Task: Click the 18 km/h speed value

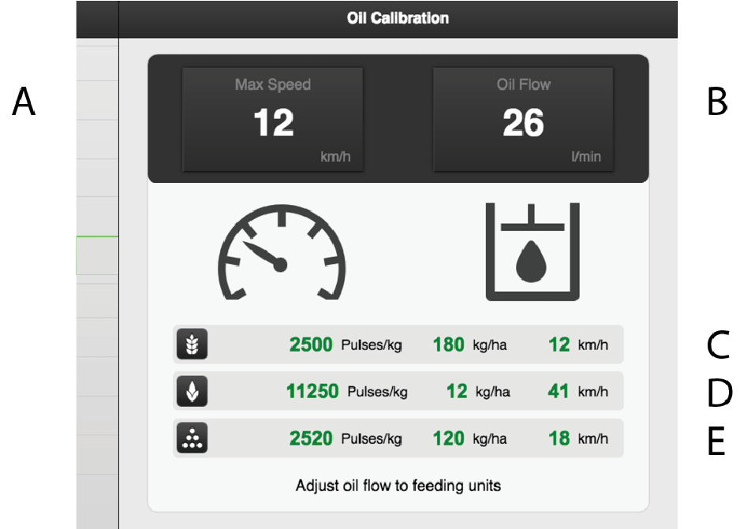Action: pos(559,438)
